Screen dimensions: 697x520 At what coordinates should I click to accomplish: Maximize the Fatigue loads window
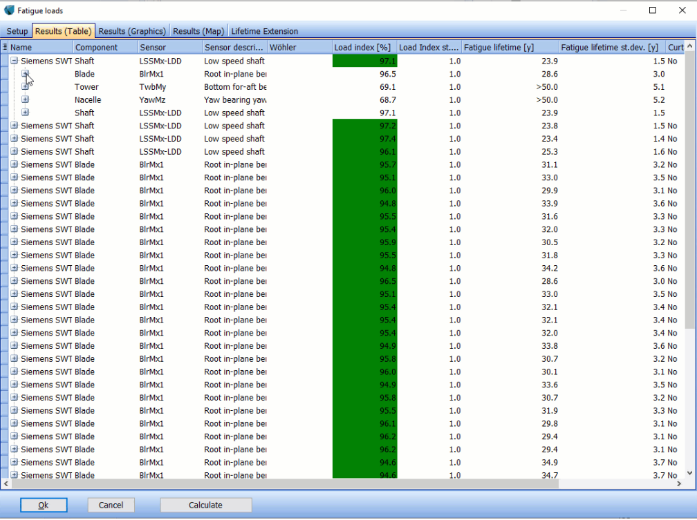(x=653, y=10)
